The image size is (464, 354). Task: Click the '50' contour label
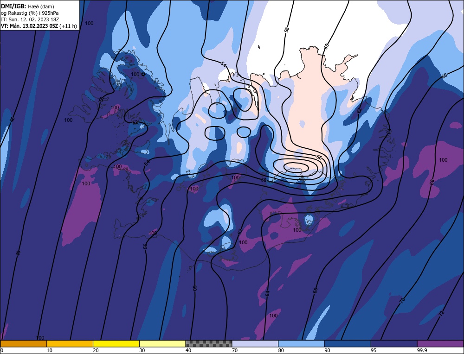tap(102, 99)
